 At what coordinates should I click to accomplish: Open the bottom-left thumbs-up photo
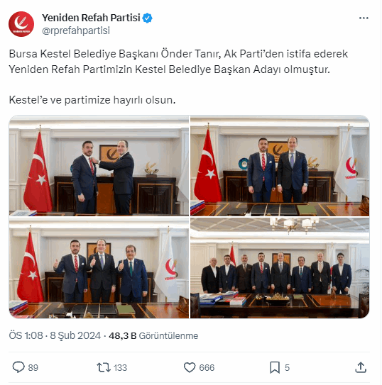tap(99, 268)
